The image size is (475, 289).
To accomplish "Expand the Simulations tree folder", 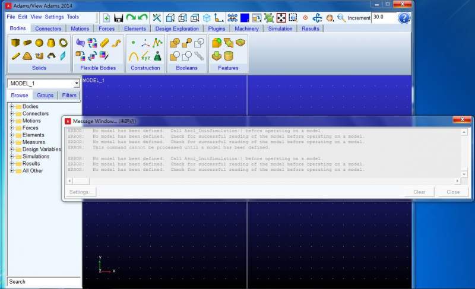I will [12, 157].
